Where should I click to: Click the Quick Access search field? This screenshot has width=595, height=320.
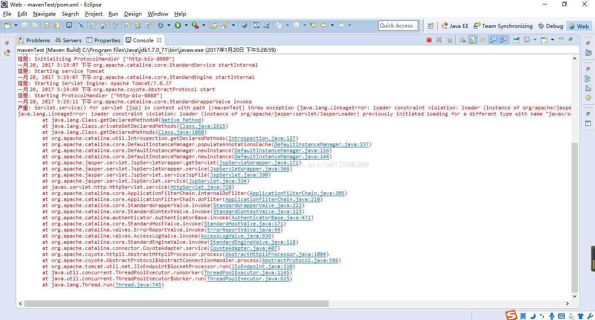tap(398, 26)
